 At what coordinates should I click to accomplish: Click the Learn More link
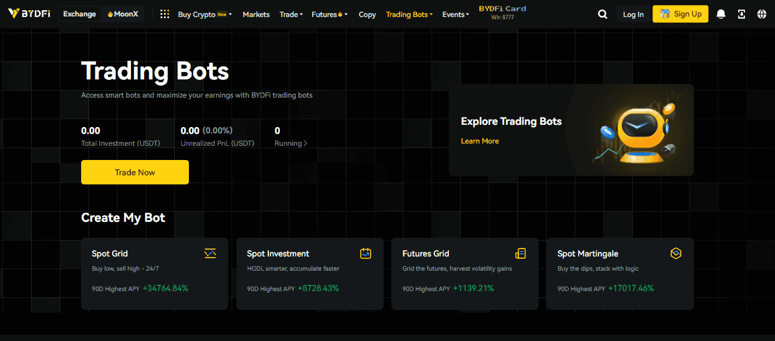pos(479,141)
